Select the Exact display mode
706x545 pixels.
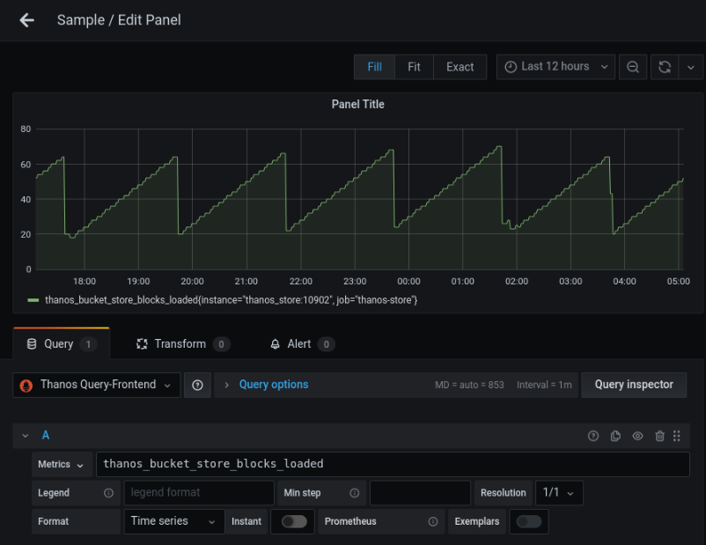(x=460, y=67)
